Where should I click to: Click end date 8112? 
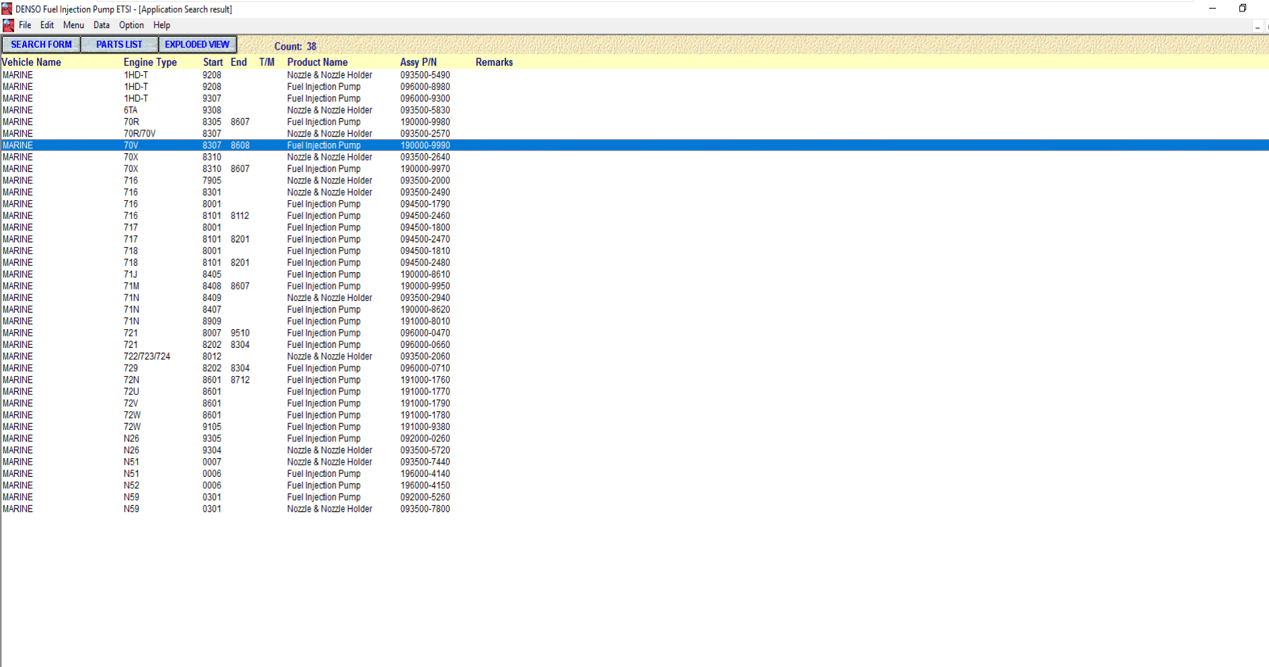[x=240, y=216]
